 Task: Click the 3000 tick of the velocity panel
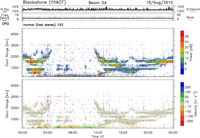tap(14, 97)
